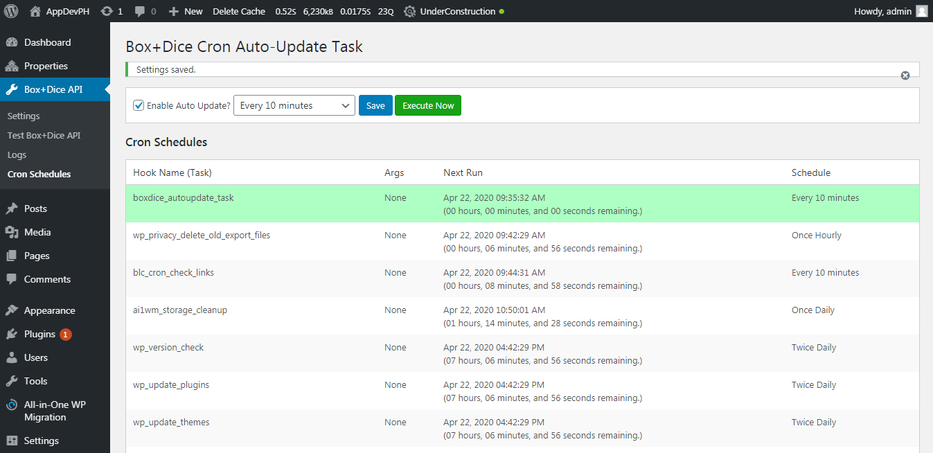The width and height of the screenshot is (933, 453).
Task: Open the Settings submenu under Box+Dice API
Action: coord(24,116)
